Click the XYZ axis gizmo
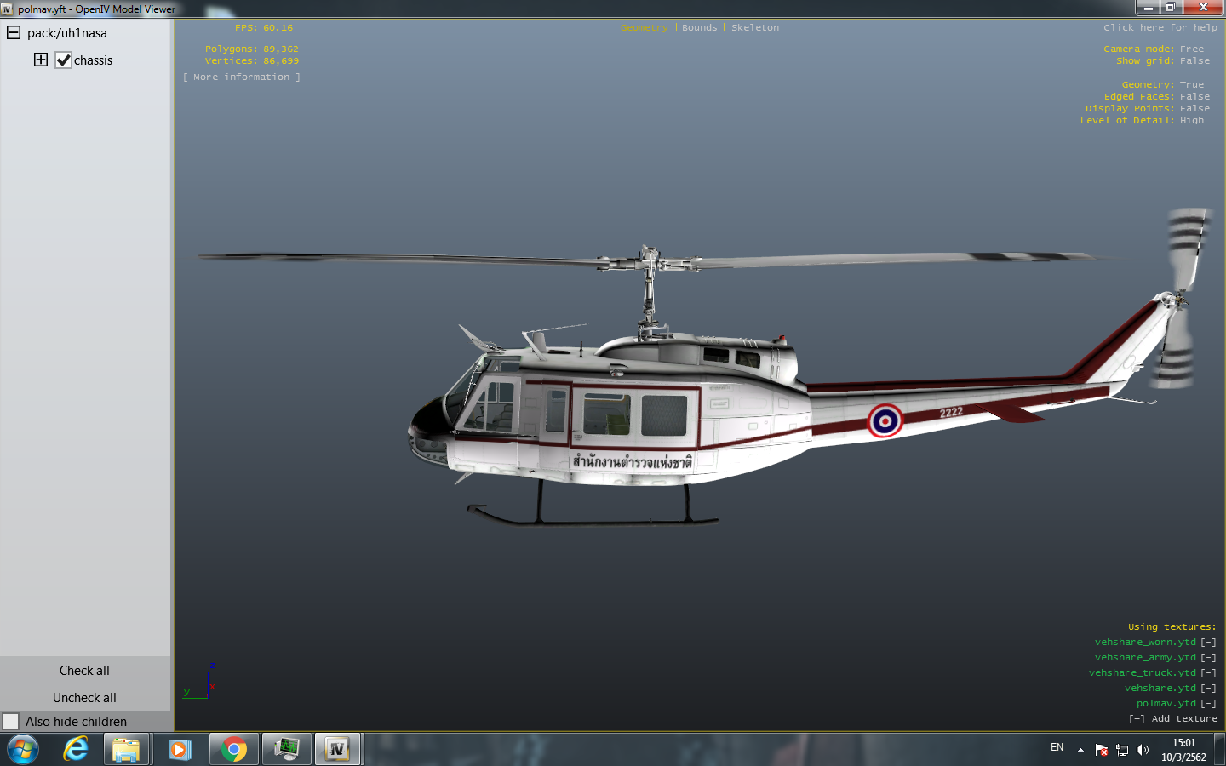Viewport: 1226px width, 766px height. click(200, 683)
